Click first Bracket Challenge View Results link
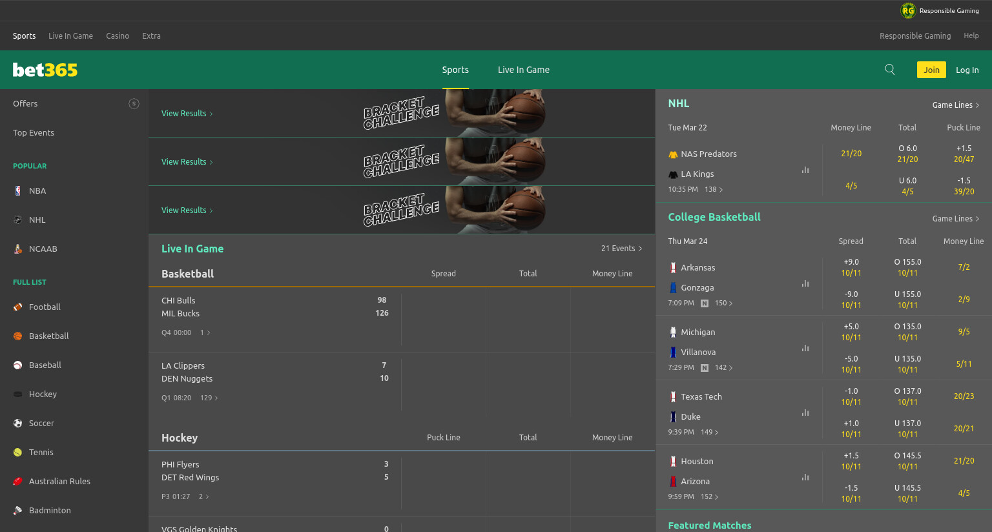Viewport: 992px width, 532px height. (187, 113)
